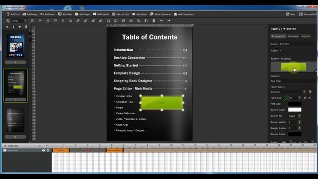Click the Add Video tool
Screen dimensions: 318x179
coord(65,14)
